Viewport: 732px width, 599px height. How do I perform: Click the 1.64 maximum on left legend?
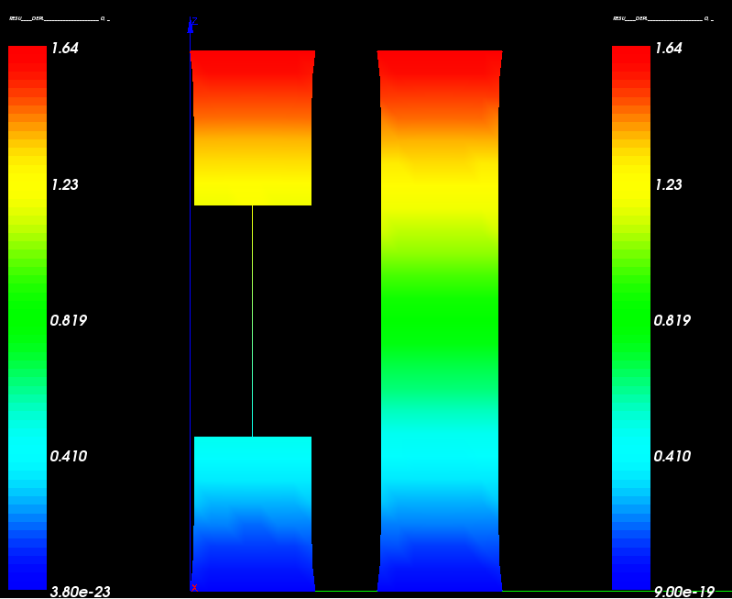[64, 49]
